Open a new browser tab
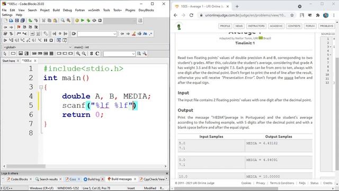 [237, 6]
